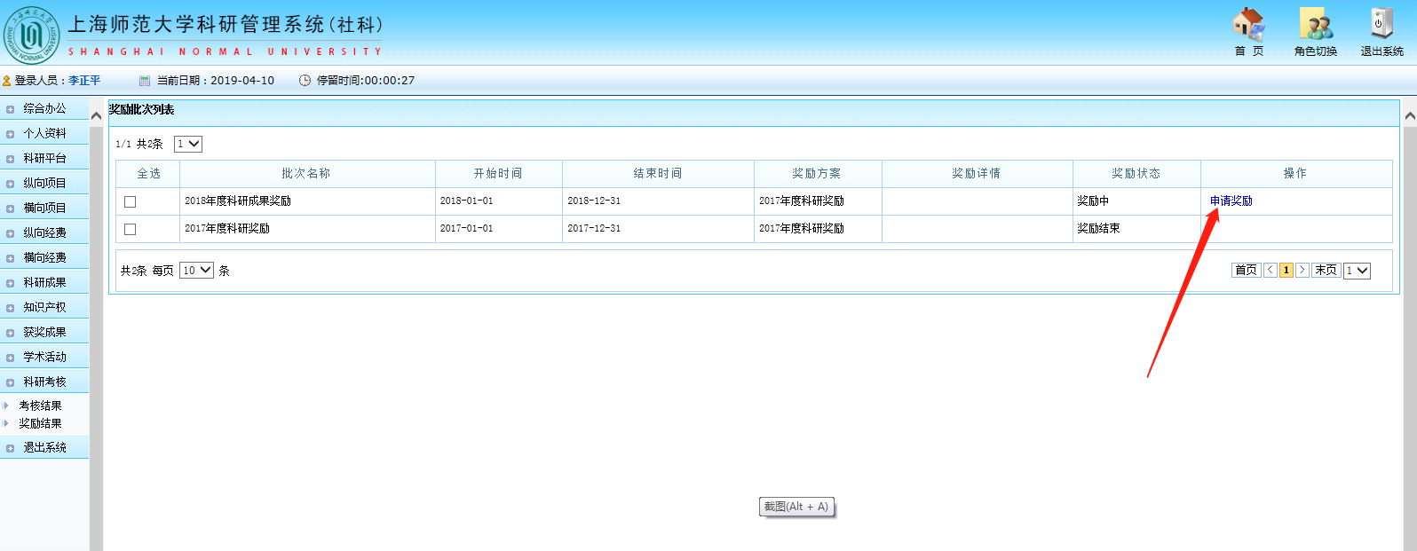Click the 首页 pagination button
The image size is (1417, 551).
(x=1246, y=271)
